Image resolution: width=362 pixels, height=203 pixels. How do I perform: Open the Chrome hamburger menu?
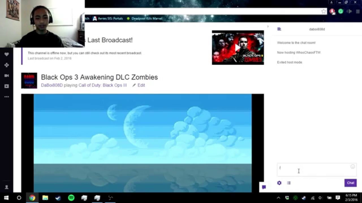[358, 11]
